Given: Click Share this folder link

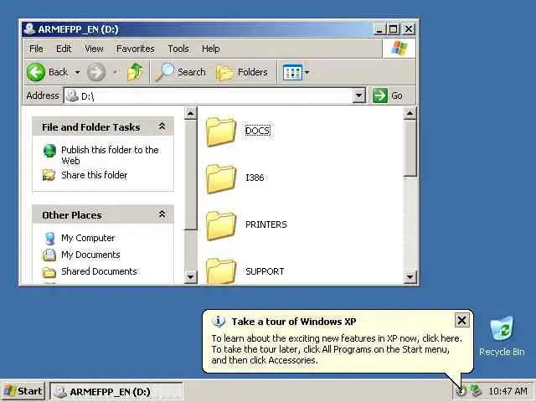Looking at the screenshot, I should (x=95, y=175).
